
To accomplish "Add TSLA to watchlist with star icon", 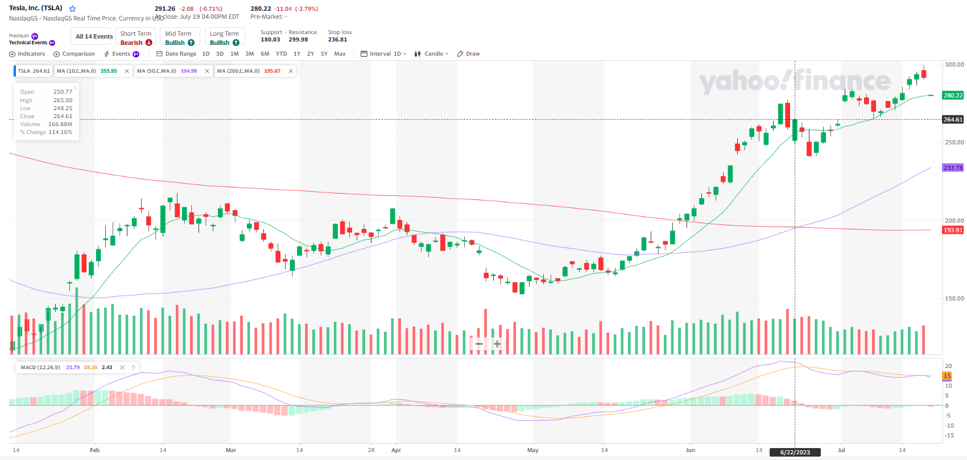I will pyautogui.click(x=72, y=9).
